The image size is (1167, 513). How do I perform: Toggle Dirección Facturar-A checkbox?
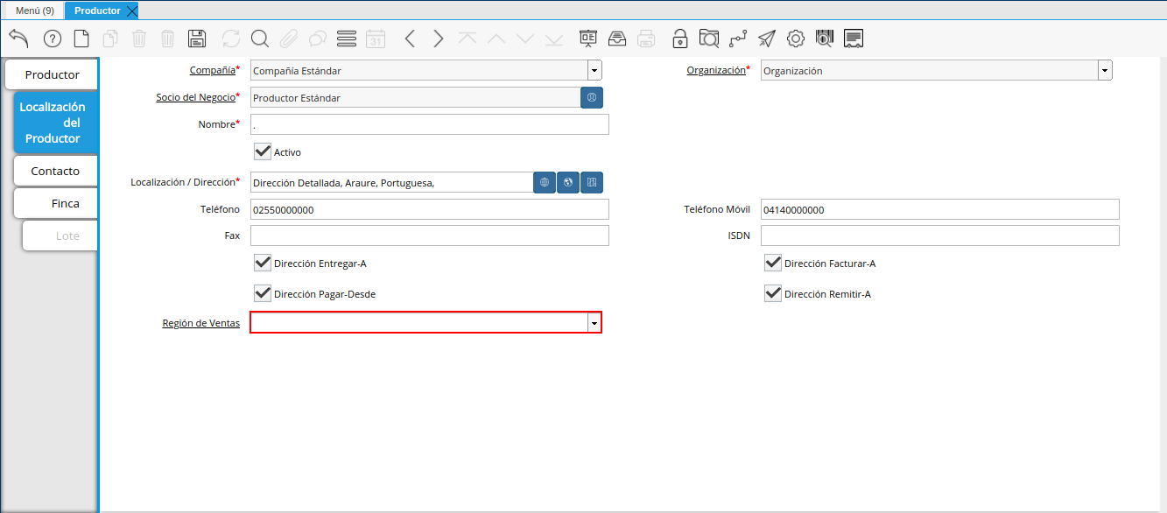point(773,263)
